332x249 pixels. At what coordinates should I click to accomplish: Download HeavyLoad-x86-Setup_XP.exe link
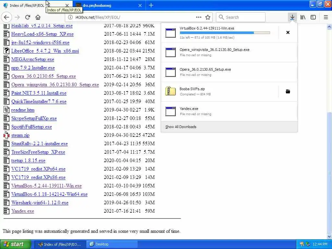42,34
